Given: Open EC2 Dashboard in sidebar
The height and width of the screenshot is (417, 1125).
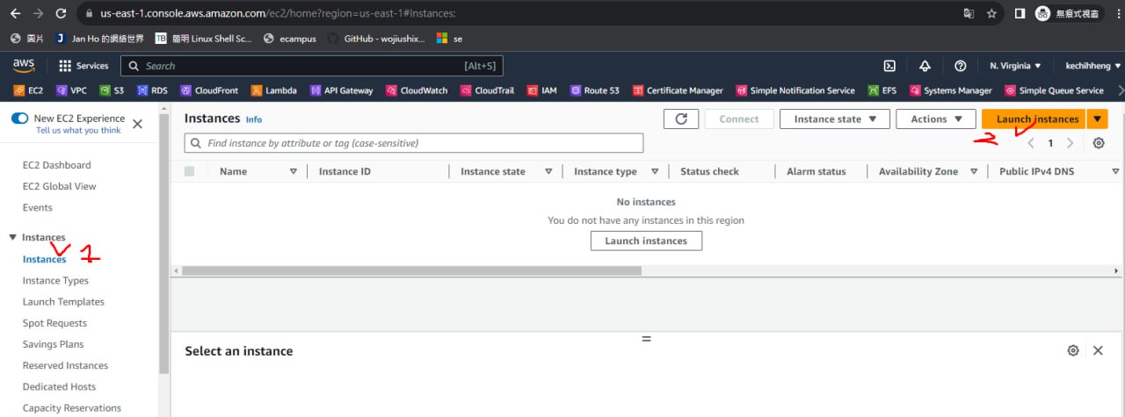Looking at the screenshot, I should point(56,165).
